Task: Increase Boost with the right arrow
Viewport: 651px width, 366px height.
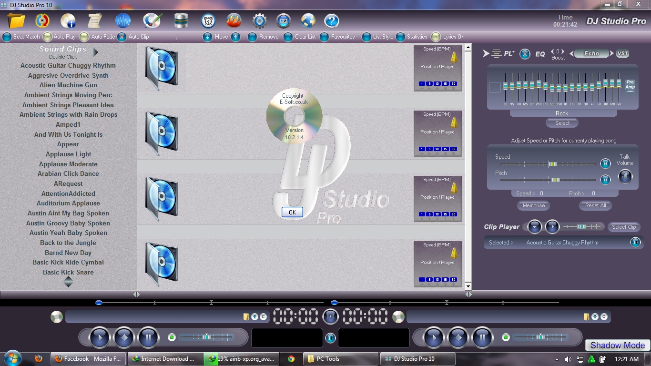Action: [563, 51]
